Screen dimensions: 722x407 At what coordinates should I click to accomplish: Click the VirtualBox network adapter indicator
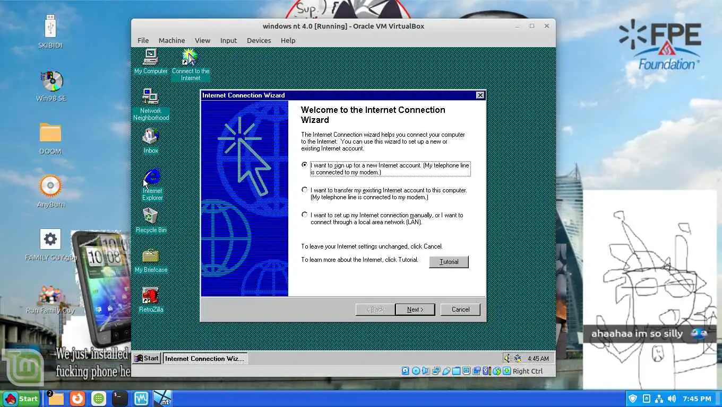point(436,371)
